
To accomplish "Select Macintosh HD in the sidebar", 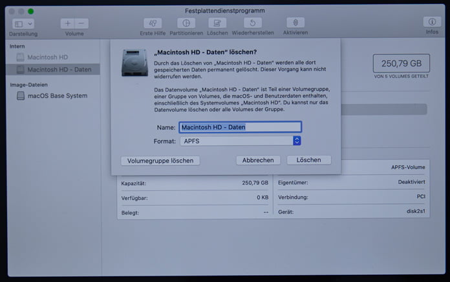I will coord(47,57).
